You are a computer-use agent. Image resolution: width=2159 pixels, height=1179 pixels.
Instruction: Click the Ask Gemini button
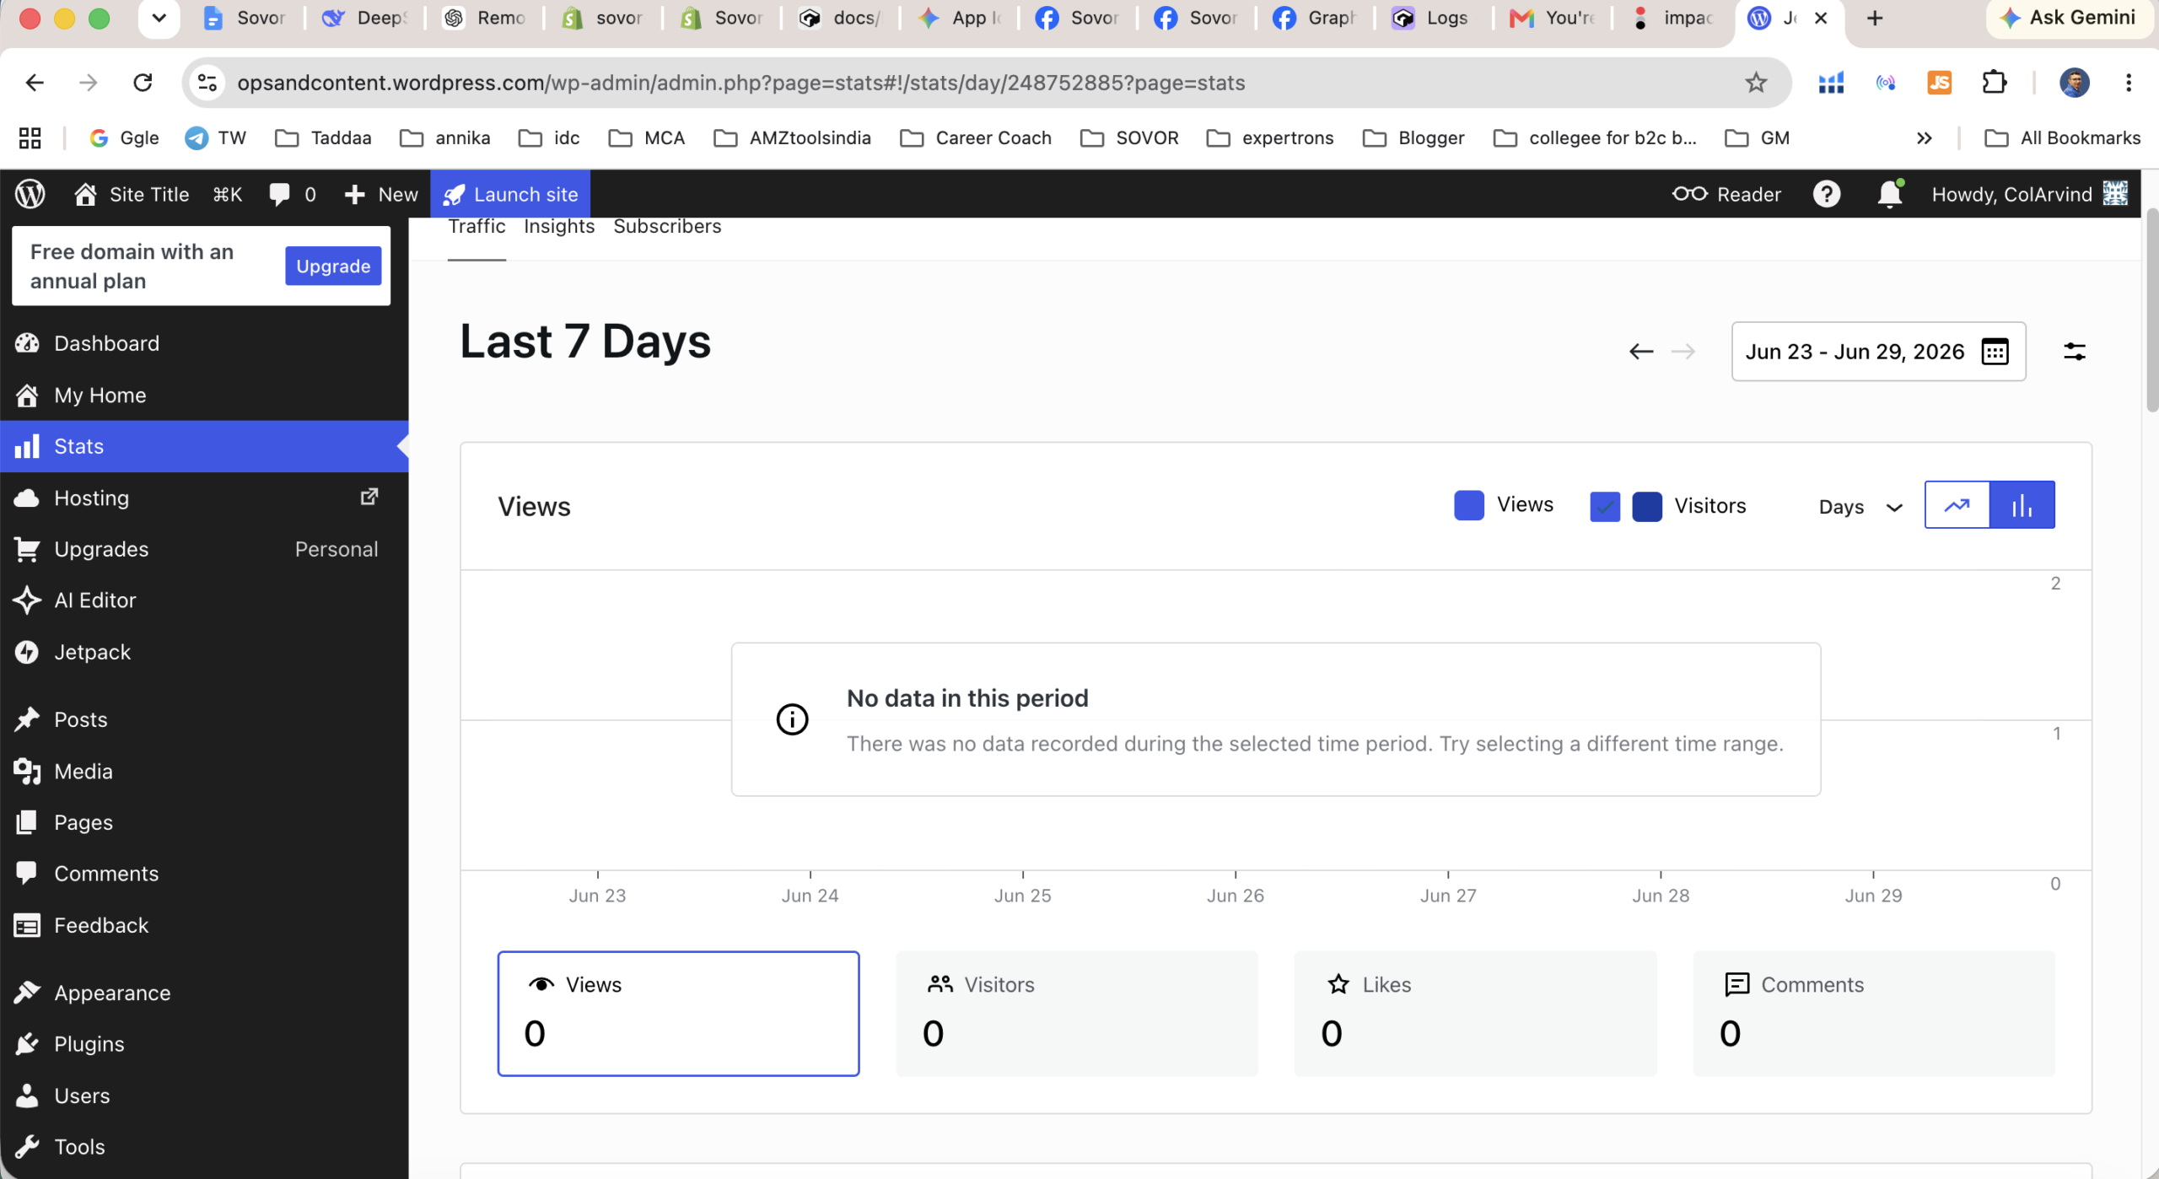click(2068, 18)
